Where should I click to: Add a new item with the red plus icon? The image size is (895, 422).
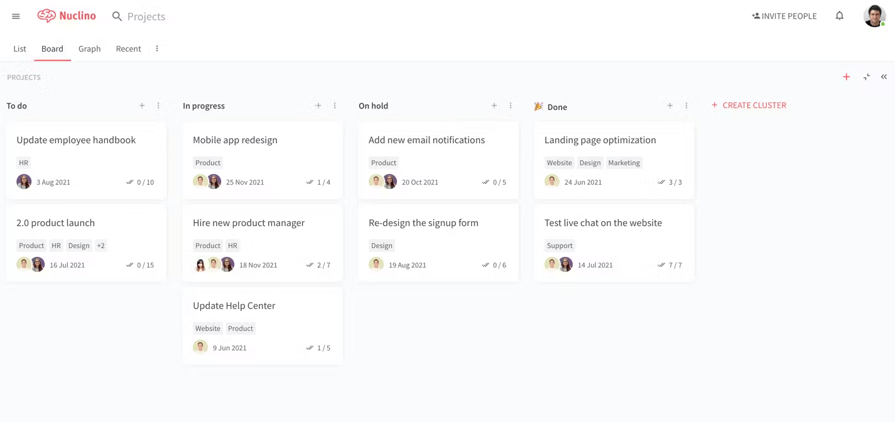coord(846,77)
